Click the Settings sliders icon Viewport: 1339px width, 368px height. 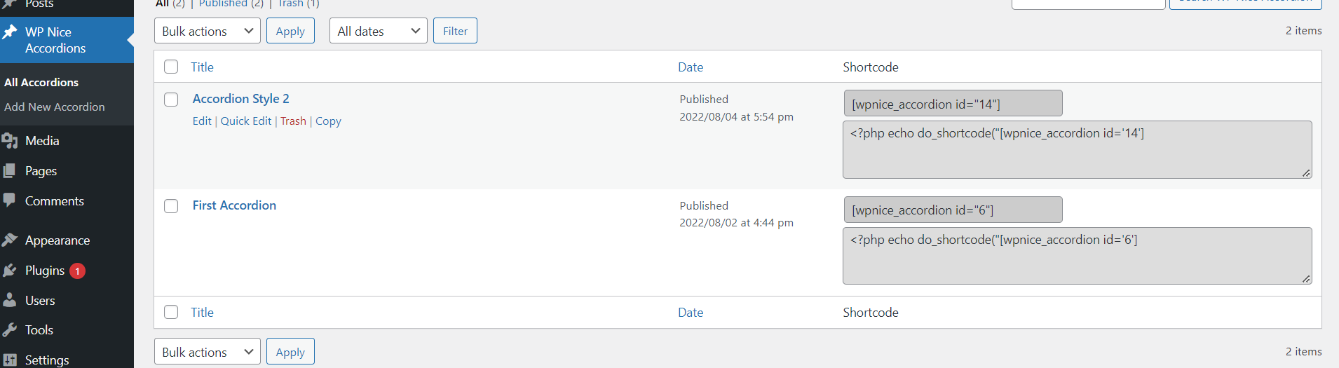point(10,360)
